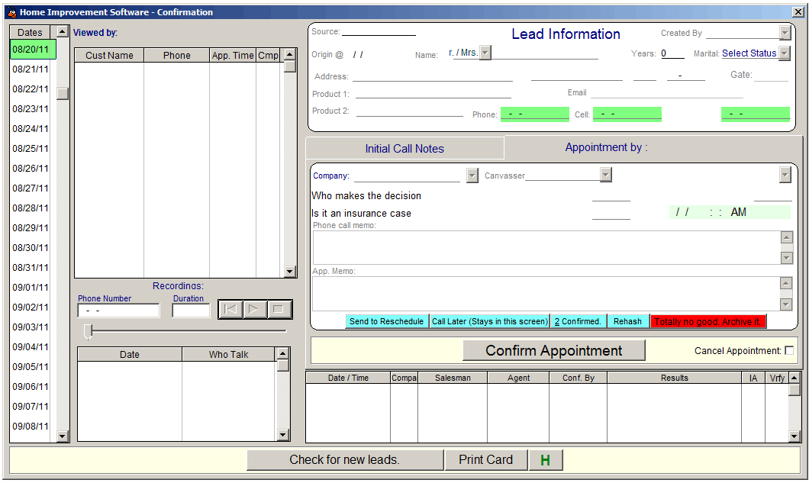Open the Canvasser dropdown
The height and width of the screenshot is (483, 809).
pyautogui.click(x=606, y=175)
